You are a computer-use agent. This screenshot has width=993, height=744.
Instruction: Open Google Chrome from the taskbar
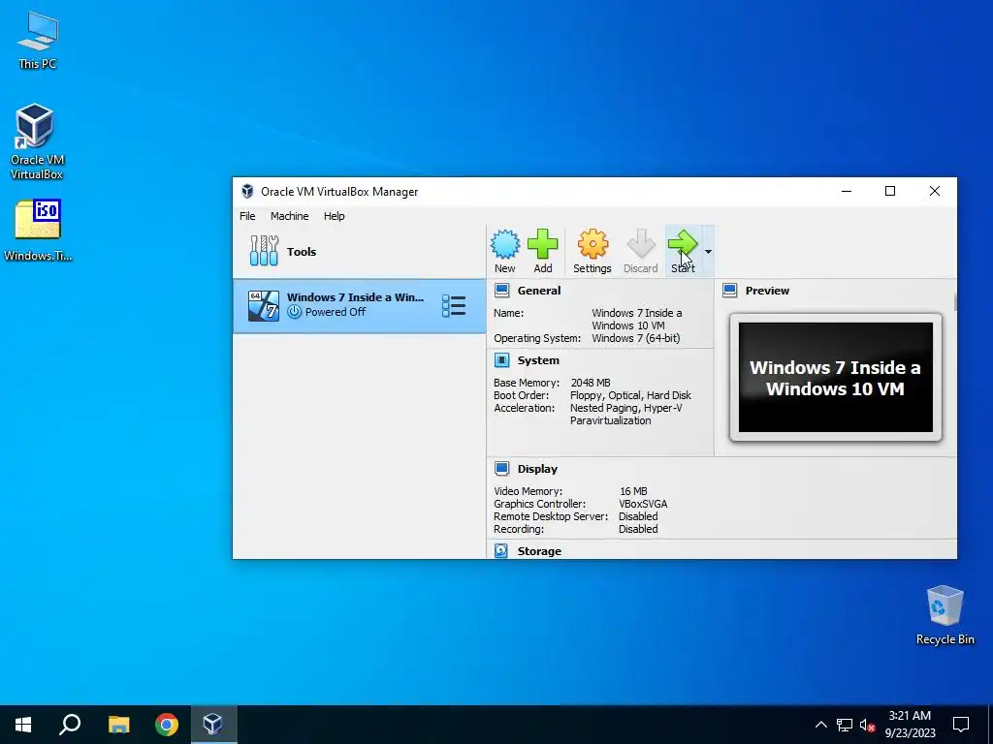(x=167, y=725)
